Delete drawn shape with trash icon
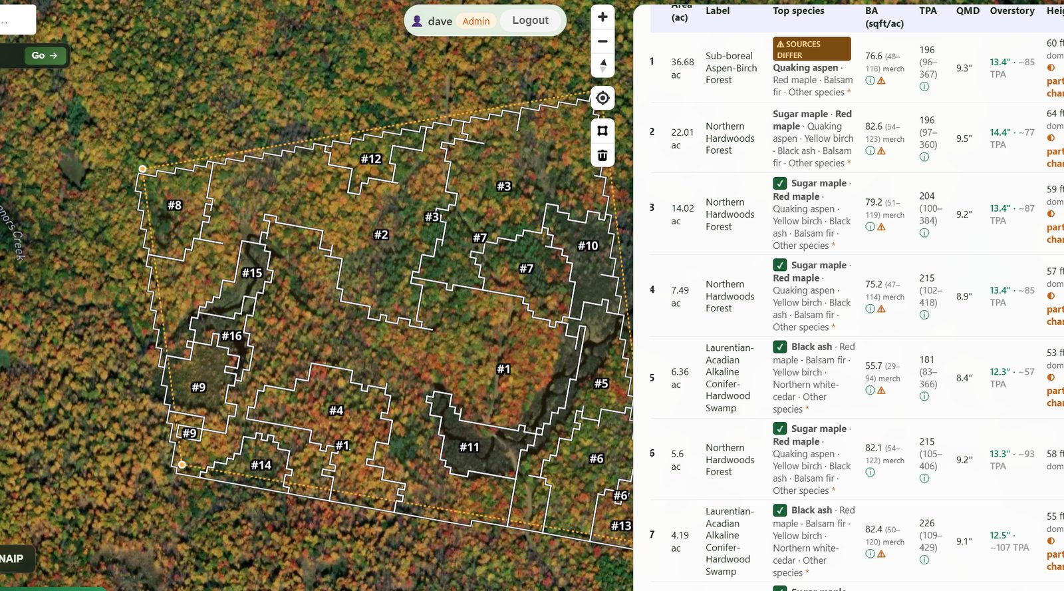 click(602, 155)
